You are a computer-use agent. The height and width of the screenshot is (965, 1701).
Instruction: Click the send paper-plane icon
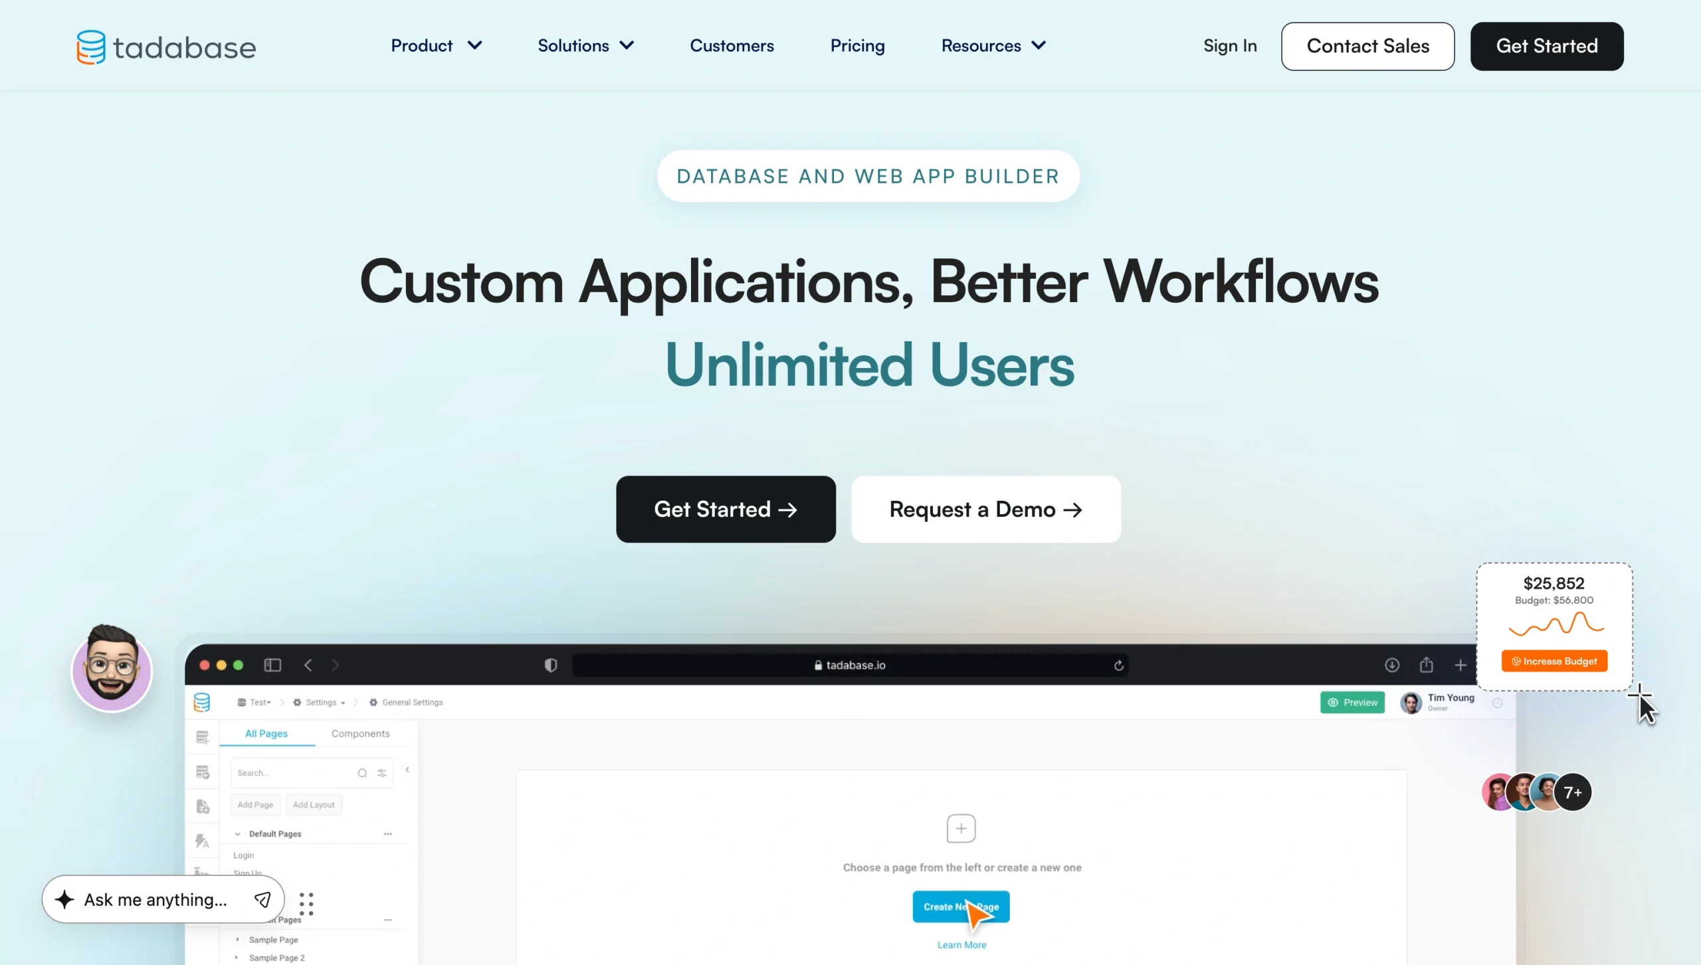pyautogui.click(x=262, y=900)
